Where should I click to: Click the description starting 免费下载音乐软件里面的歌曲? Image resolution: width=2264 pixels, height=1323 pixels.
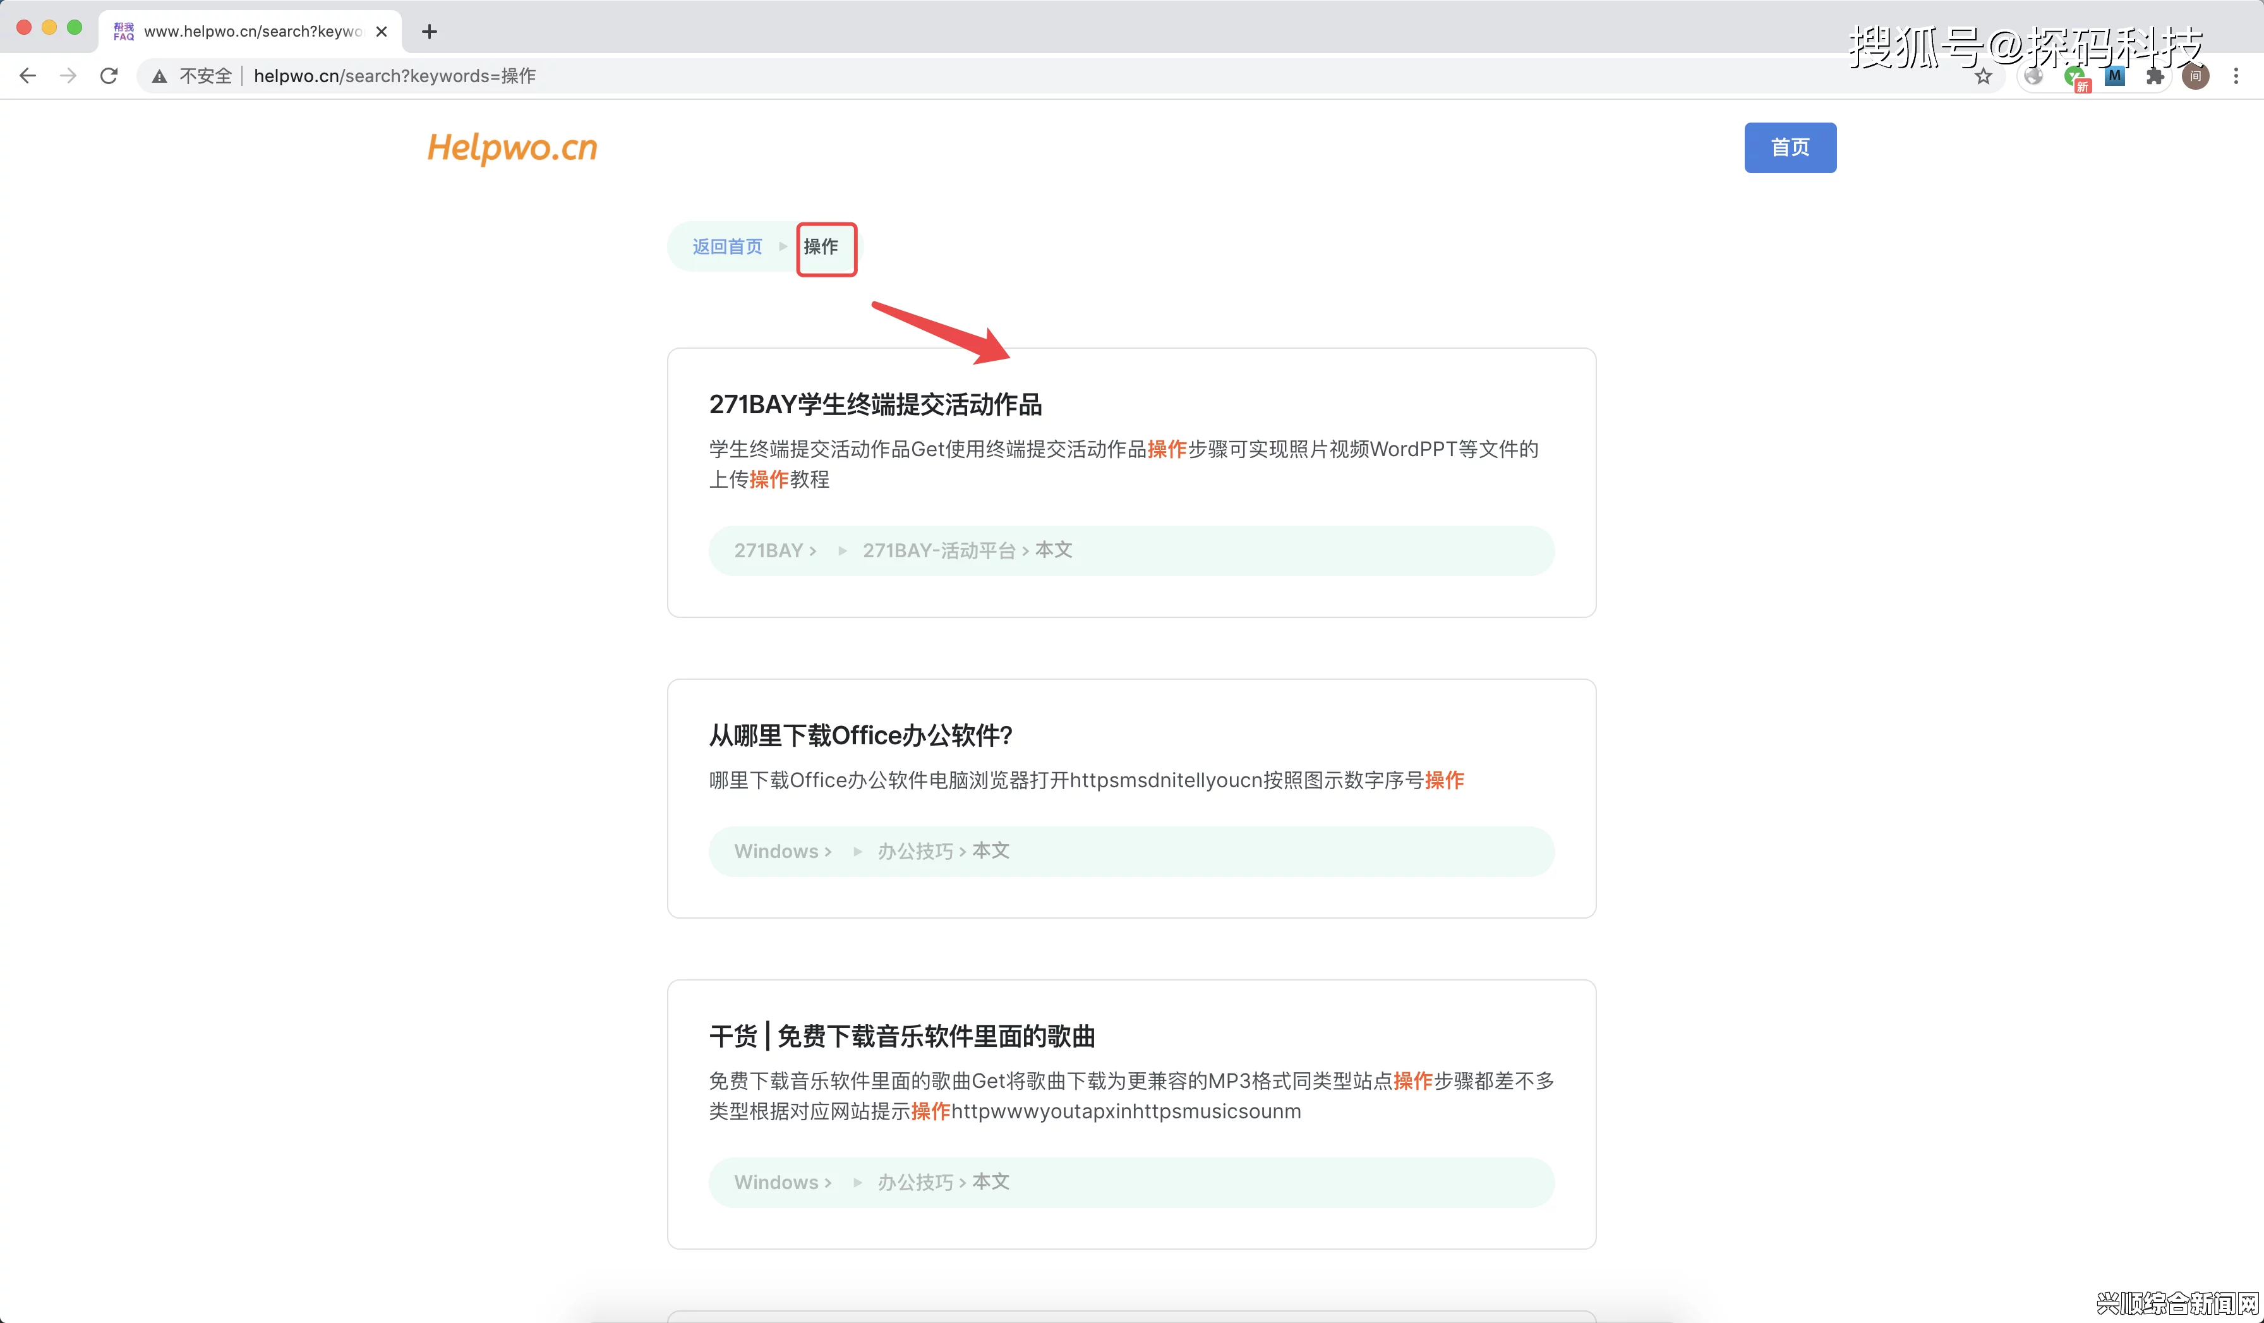pyautogui.click(x=1132, y=1096)
